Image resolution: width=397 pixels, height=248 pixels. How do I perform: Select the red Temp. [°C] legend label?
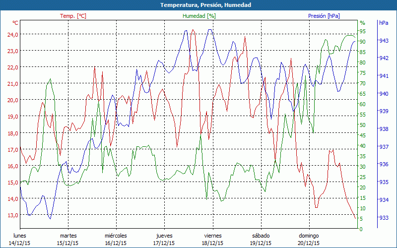coord(73,16)
